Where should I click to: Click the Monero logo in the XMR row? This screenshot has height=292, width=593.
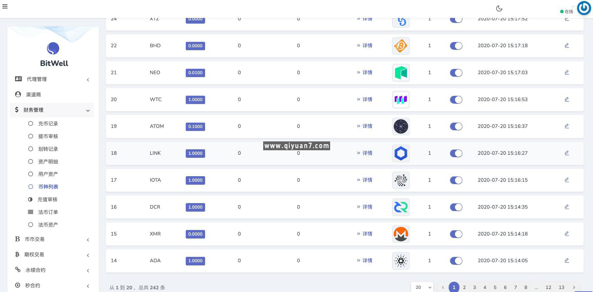click(x=400, y=234)
